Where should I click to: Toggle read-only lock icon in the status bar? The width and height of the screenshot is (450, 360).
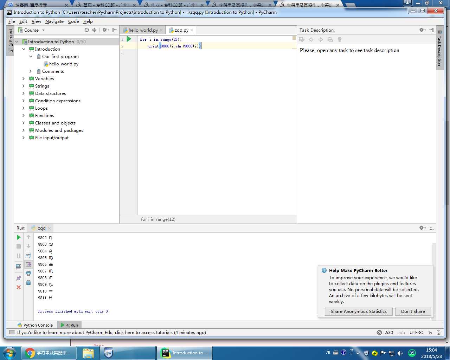pyautogui.click(x=430, y=332)
